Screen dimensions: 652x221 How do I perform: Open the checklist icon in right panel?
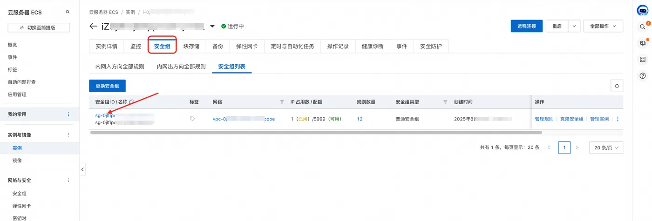point(643,60)
